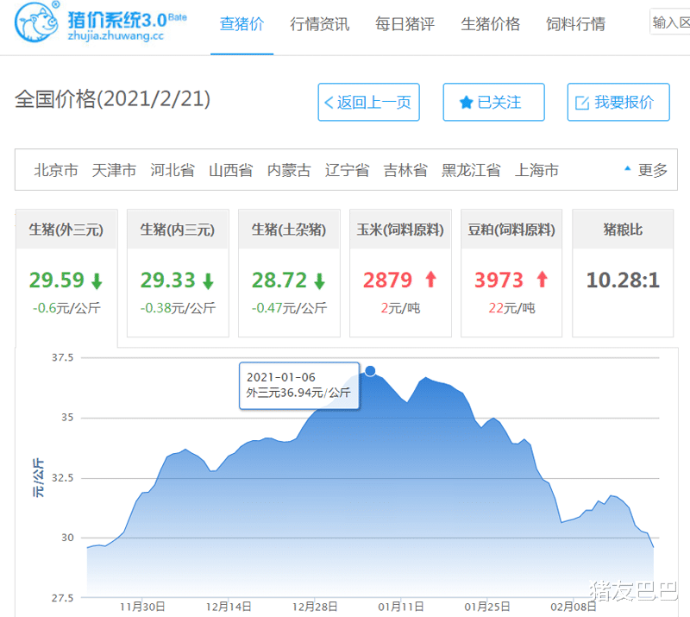Screen dimensions: 690x617
Task: Select the chart data point marker
Action: tap(371, 369)
